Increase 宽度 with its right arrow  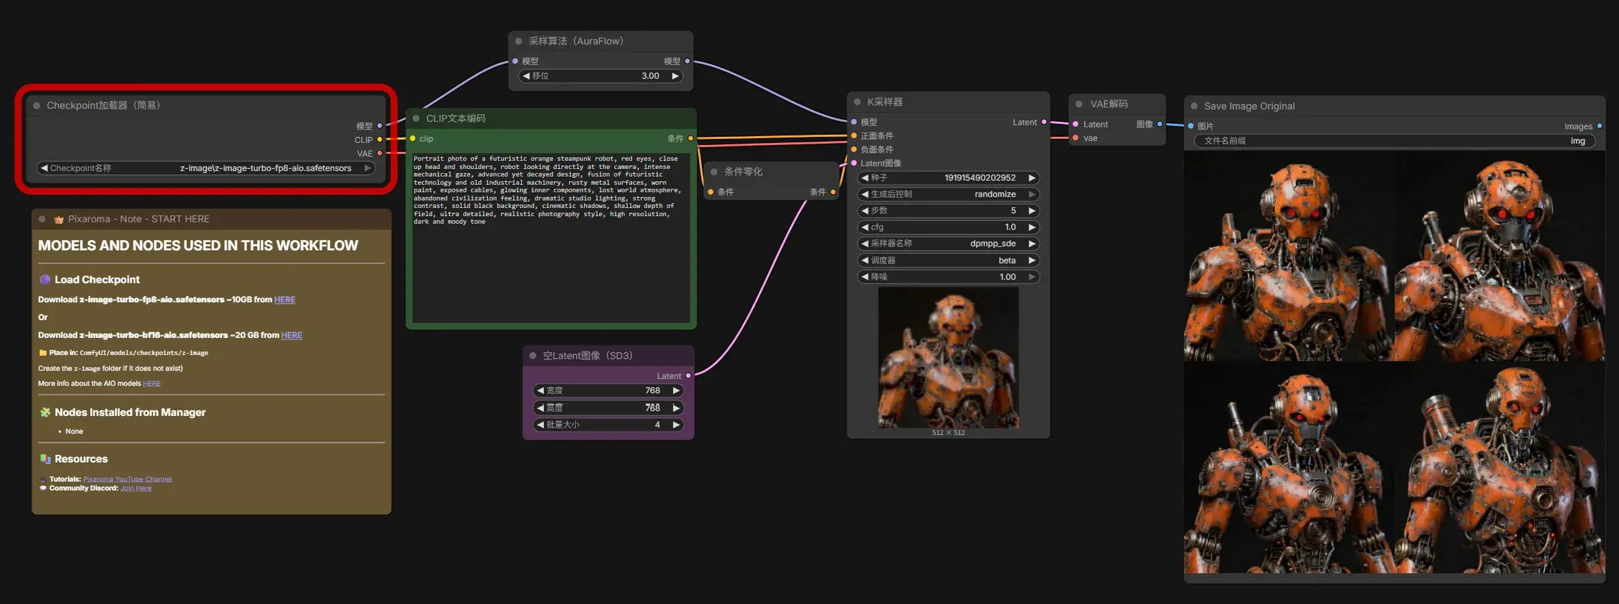(x=676, y=391)
